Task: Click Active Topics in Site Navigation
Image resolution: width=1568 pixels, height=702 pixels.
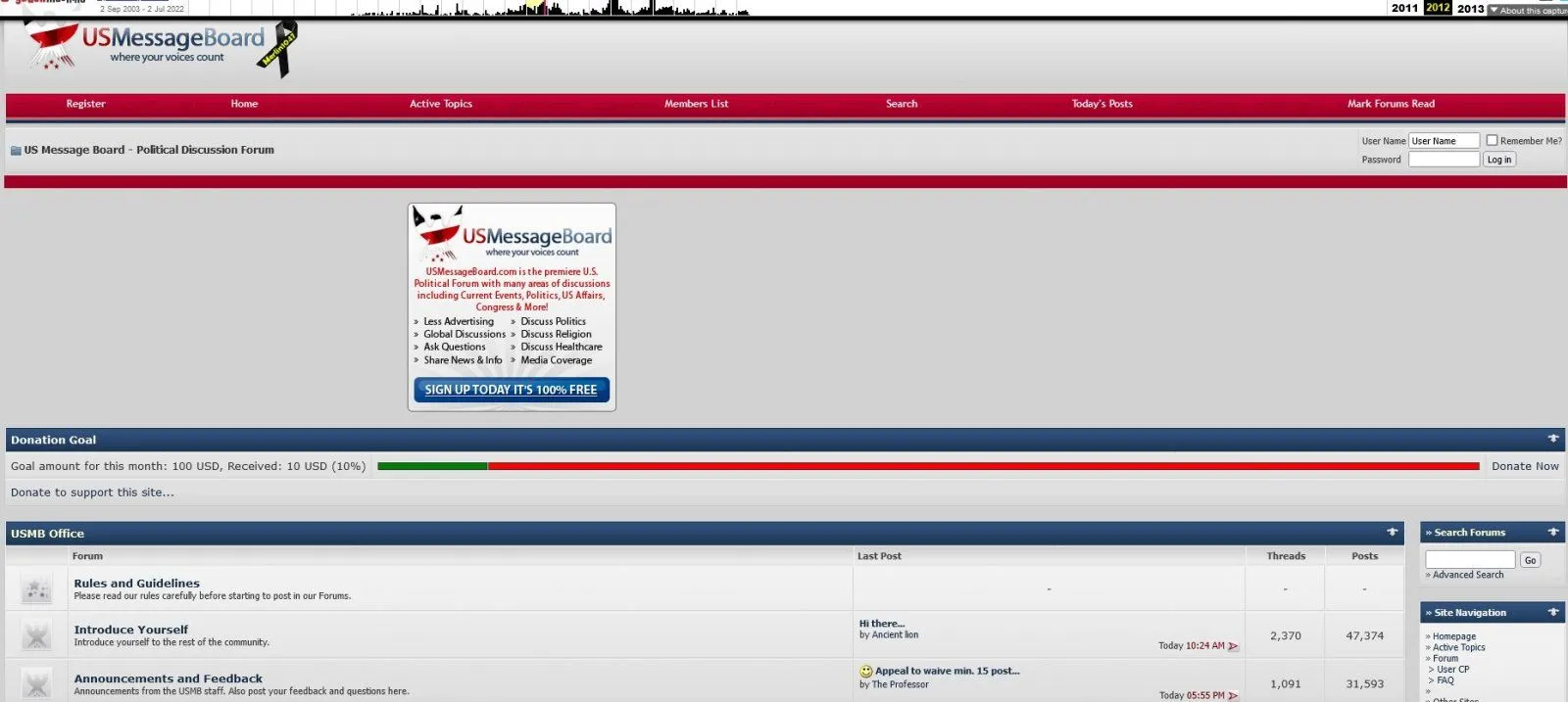Action: pos(1458,647)
